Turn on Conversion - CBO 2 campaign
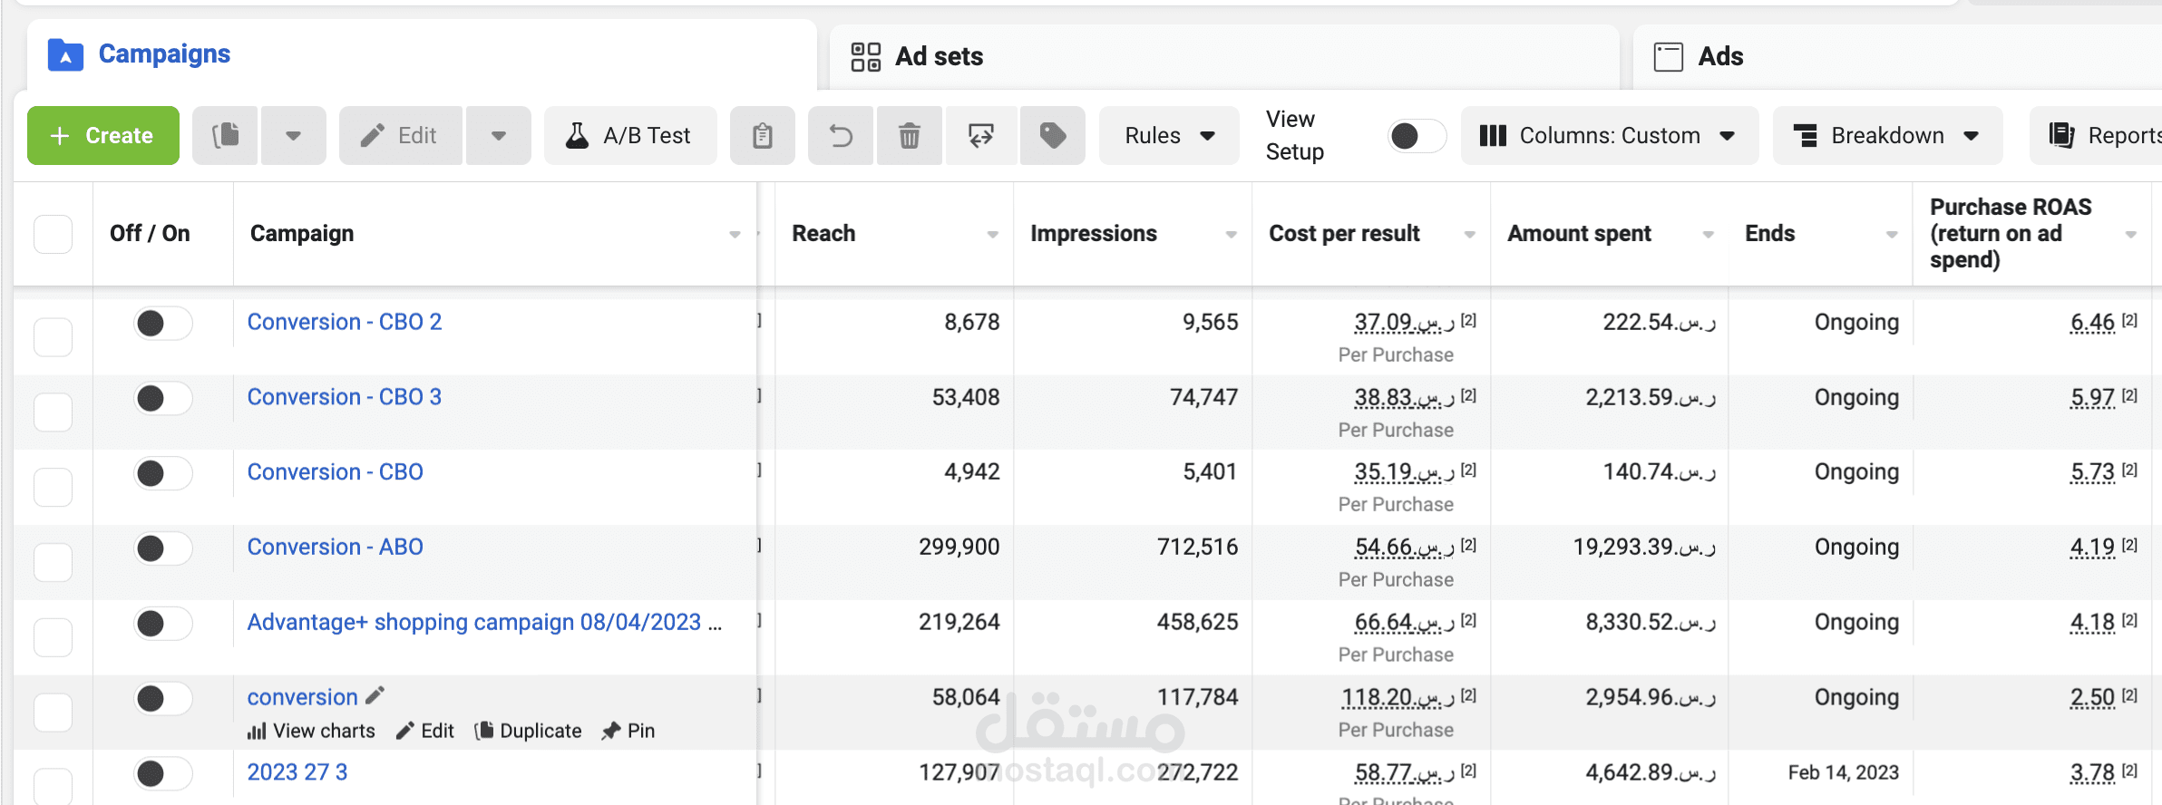The width and height of the screenshot is (2162, 805). pos(163,323)
